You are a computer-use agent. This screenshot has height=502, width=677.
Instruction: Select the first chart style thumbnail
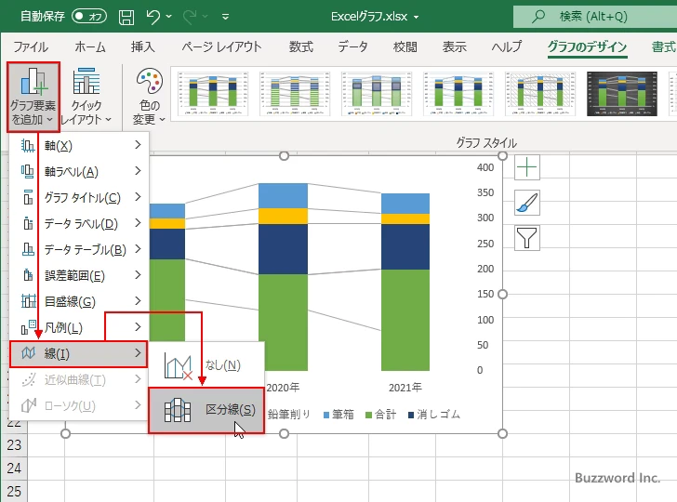213,94
